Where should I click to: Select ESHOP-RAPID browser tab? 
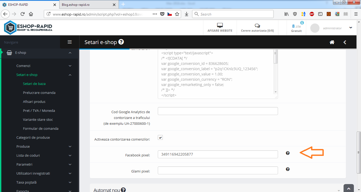pos(29,4)
